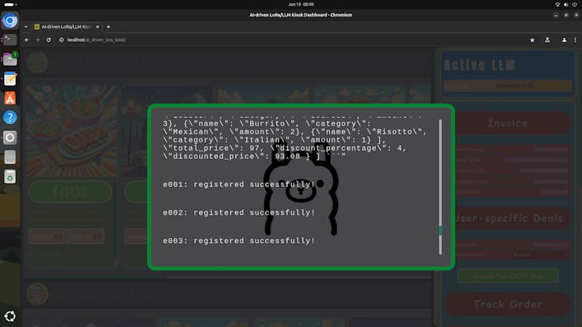Open the App Center dock icon

click(10, 98)
